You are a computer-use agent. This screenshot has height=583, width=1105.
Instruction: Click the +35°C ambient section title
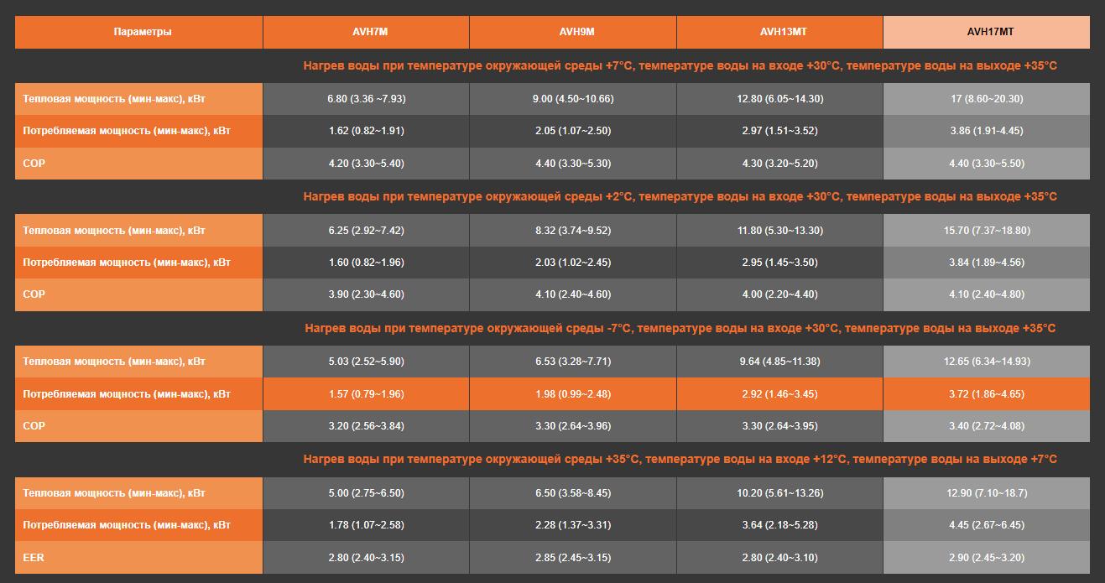[x=680, y=460]
